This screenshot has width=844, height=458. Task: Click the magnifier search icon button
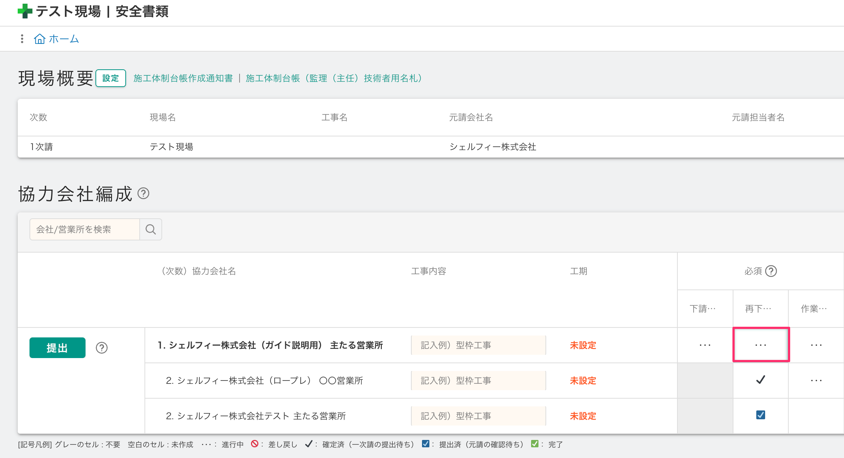click(151, 229)
